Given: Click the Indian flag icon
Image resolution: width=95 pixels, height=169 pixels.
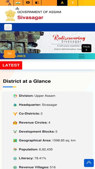Looking at the screenshot, I should pyautogui.click(x=18, y=3).
